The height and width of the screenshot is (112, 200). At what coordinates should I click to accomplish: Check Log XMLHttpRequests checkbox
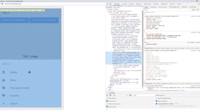157,98
